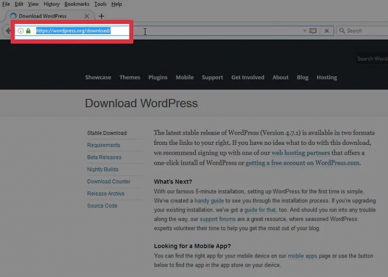Image resolution: width=388 pixels, height=277 pixels.
Task: Open the Beta Releases sidebar link
Action: pyautogui.click(x=103, y=157)
